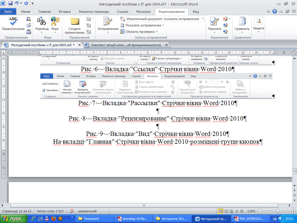Viewport: 297px width, 223px height.
Task: Click the page count Страница: 11 из 12
Action: click(x=17, y=211)
